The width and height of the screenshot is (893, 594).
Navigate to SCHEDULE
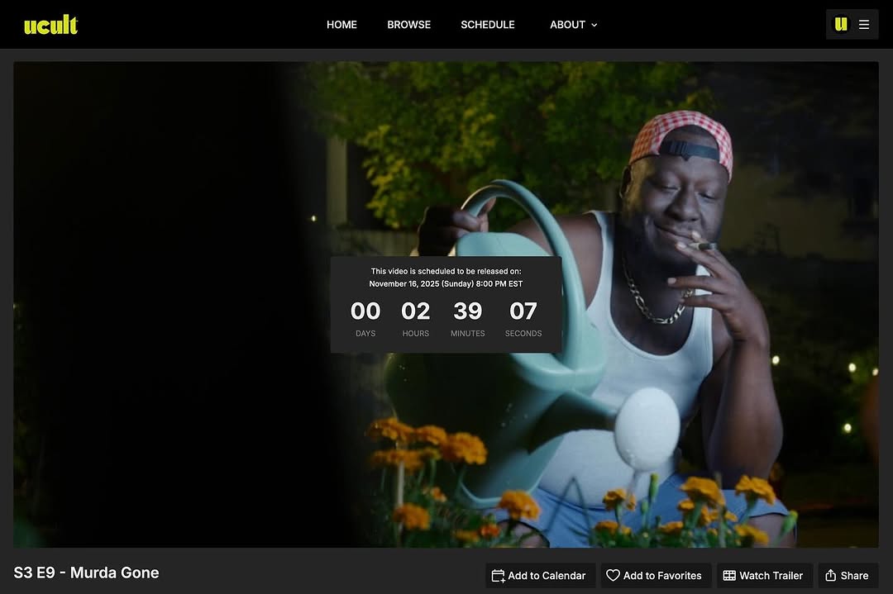tap(487, 25)
